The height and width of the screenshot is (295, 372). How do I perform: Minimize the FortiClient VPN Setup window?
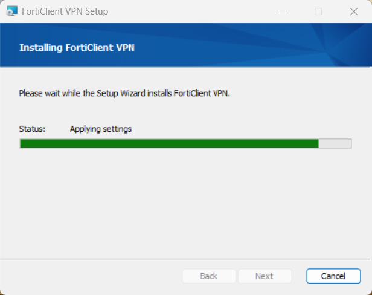(x=283, y=11)
